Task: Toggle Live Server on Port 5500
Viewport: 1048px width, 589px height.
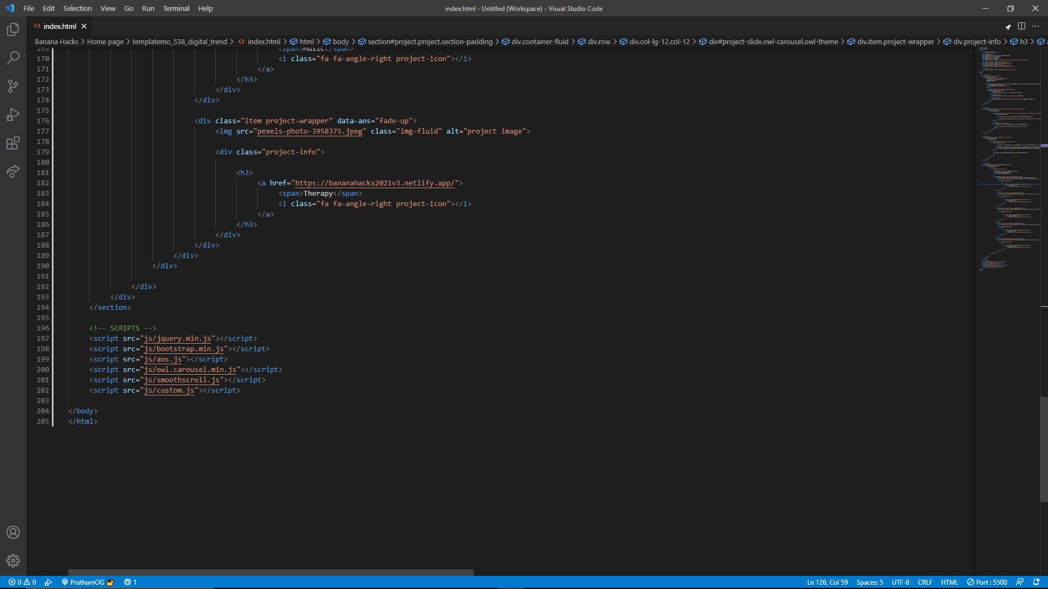Action: (987, 582)
